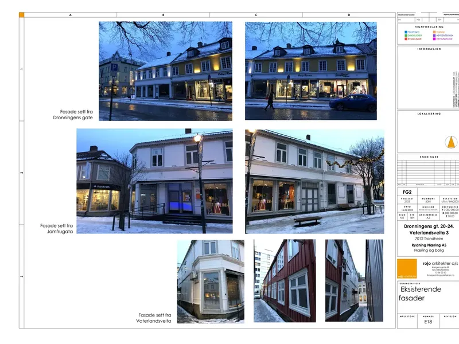459x344 pixels.
Task: Click the KTR value TEH
Action: pos(412,218)
